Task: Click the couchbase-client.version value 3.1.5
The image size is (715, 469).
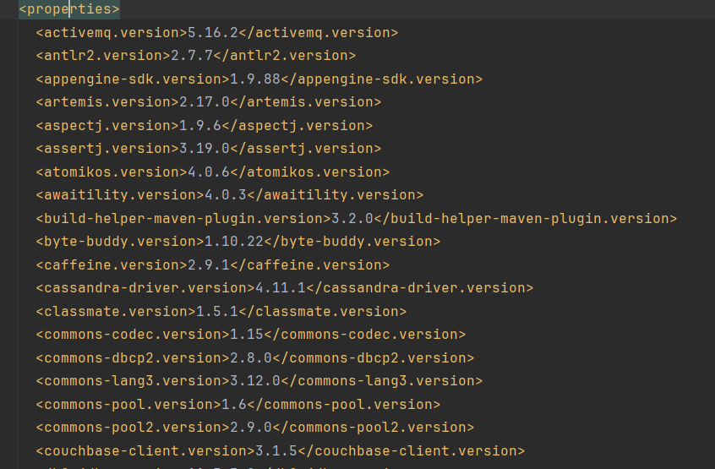Action: pyautogui.click(x=276, y=451)
